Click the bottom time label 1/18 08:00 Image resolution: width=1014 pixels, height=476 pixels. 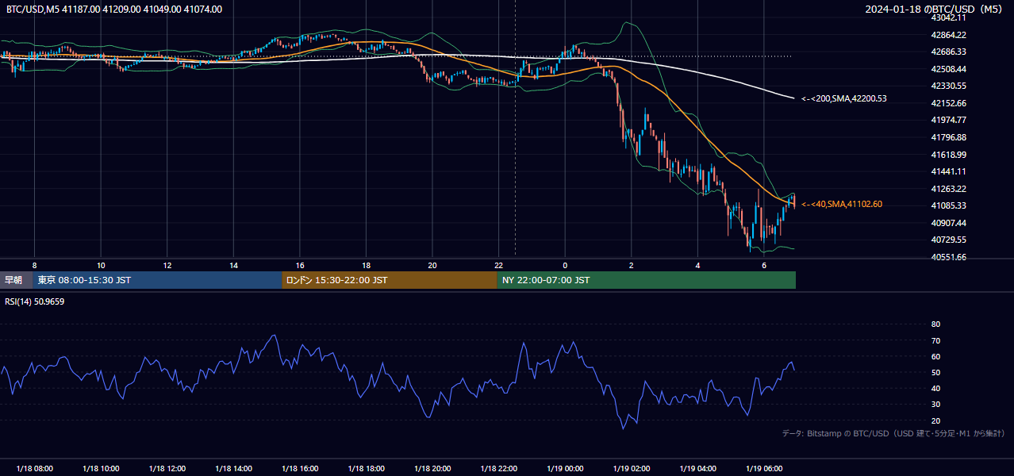tap(33, 468)
